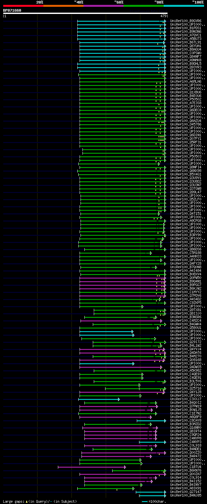Select hit label UniRef100_Q07FY1
Screen dimensions: 207x504
(186, 138)
